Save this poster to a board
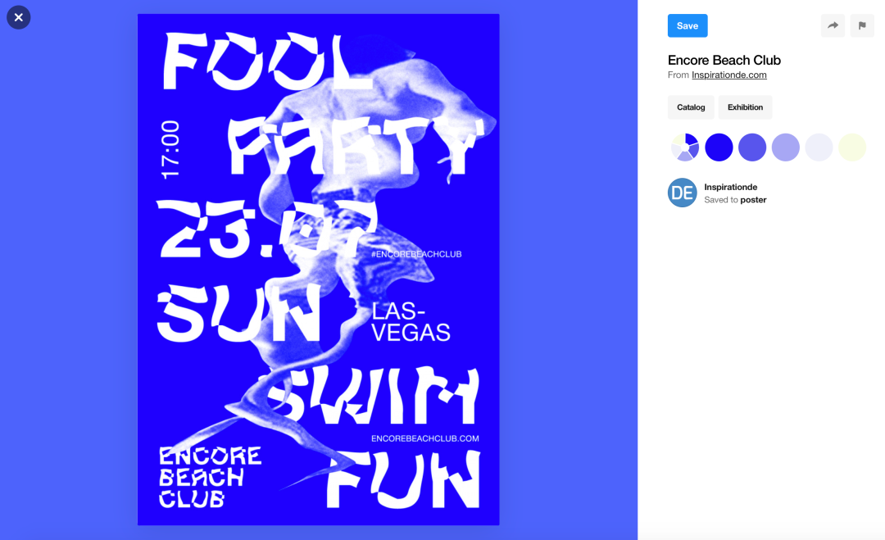Viewport: 885px width, 540px height. [x=688, y=26]
